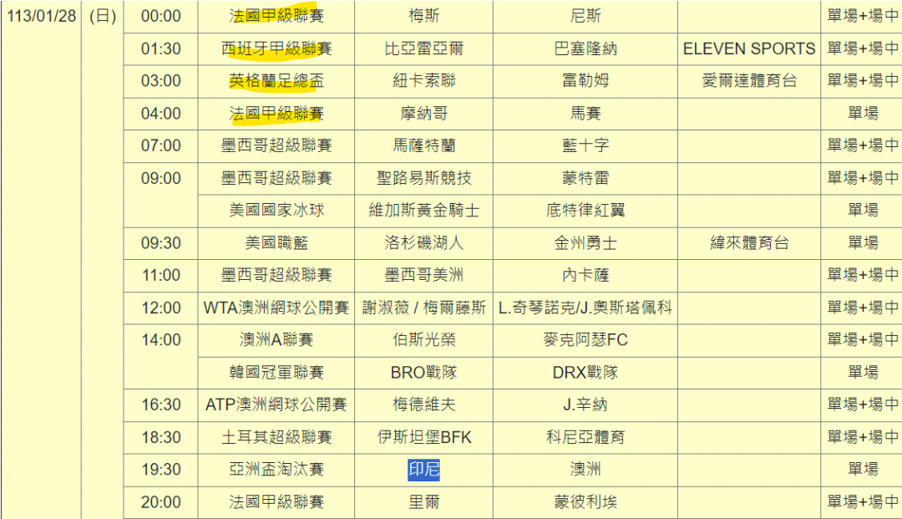Click team name 尼斯
The height and width of the screenshot is (519, 902).
pos(585,16)
